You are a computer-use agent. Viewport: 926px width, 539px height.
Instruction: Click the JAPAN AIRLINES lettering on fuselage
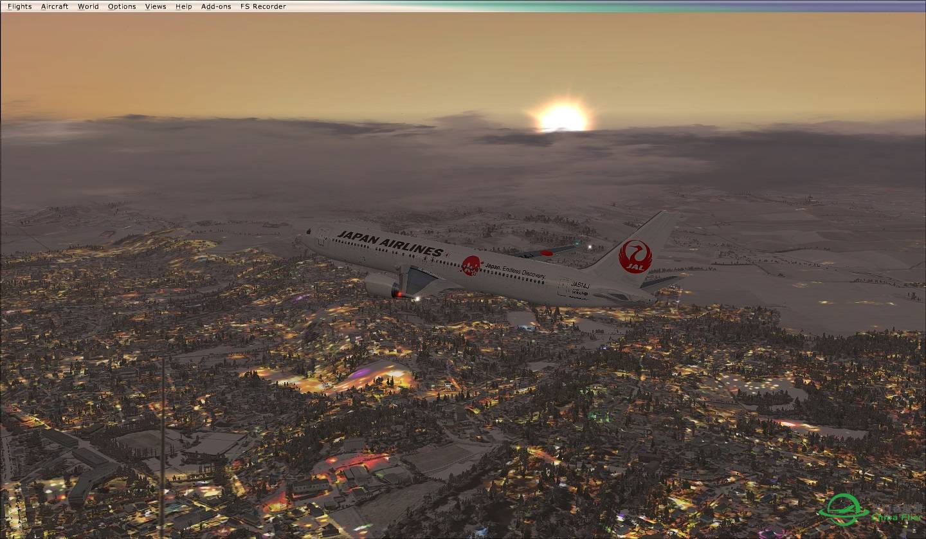(390, 243)
